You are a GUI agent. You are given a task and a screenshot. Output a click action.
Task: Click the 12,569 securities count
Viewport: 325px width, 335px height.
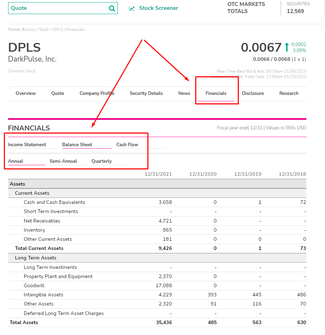pyautogui.click(x=295, y=11)
